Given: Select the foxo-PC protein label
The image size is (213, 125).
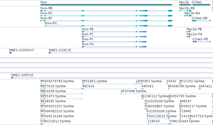Looking at the screenshot, I should click(x=88, y=34).
